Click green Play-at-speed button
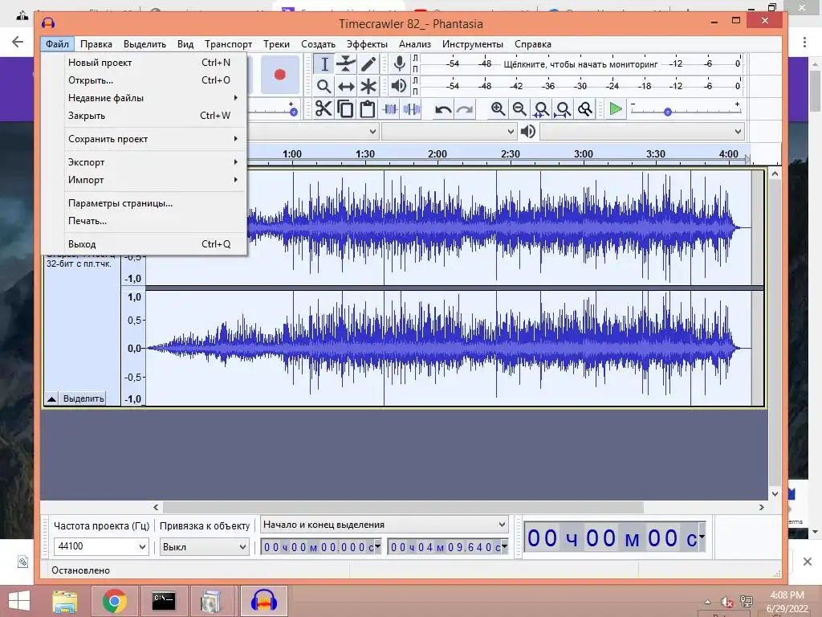822x617 pixels. (616, 109)
